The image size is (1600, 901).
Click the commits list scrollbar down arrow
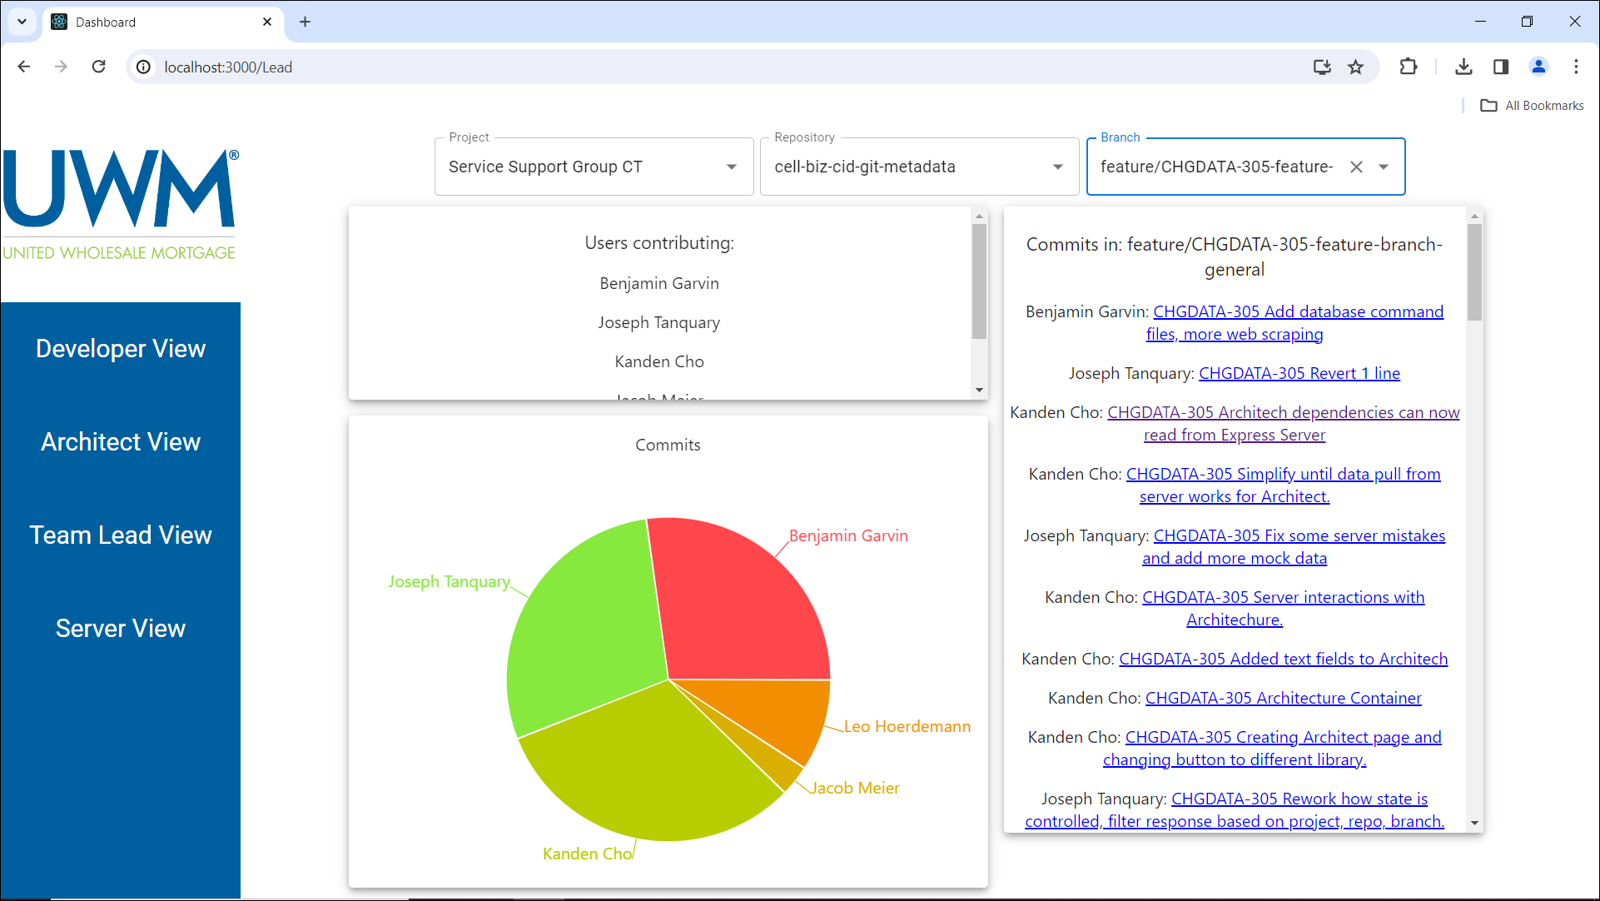pos(1474,823)
